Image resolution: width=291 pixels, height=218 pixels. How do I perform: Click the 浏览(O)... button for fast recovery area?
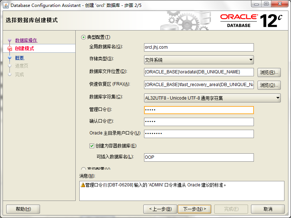click(269, 85)
